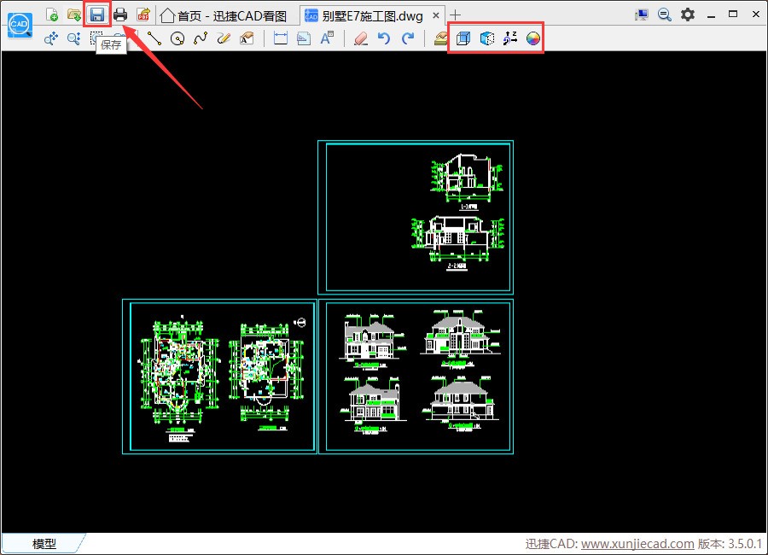
Task: Select the 模型 layout tab
Action: click(x=44, y=544)
